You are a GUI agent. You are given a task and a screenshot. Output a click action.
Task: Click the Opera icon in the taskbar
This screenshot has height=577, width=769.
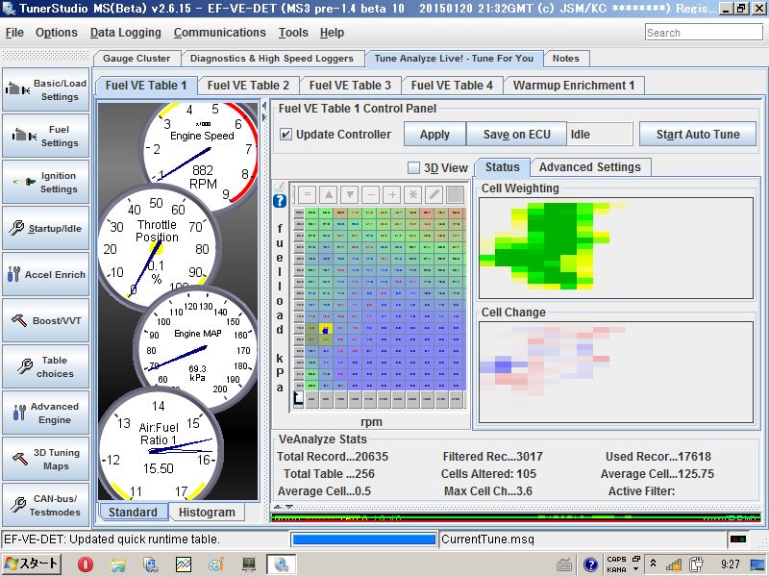86,564
